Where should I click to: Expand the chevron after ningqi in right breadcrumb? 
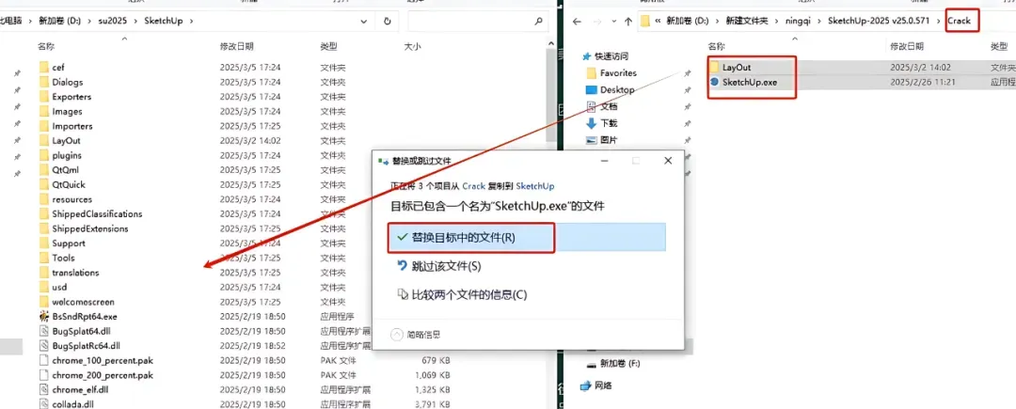pos(820,22)
